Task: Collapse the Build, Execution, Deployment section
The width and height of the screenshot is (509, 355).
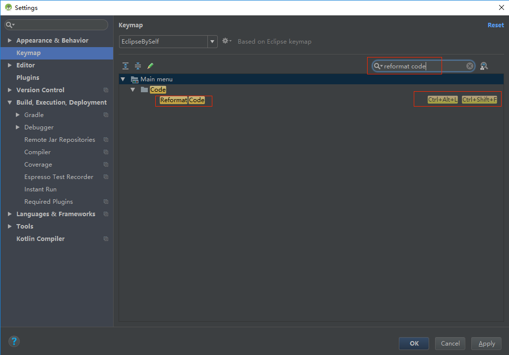Action: coord(9,102)
